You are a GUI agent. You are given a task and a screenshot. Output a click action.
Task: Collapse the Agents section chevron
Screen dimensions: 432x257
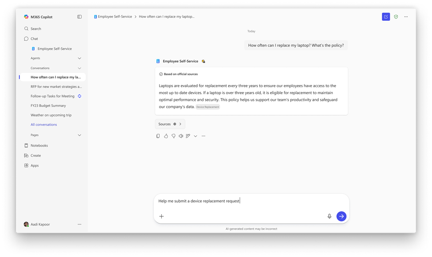79,58
